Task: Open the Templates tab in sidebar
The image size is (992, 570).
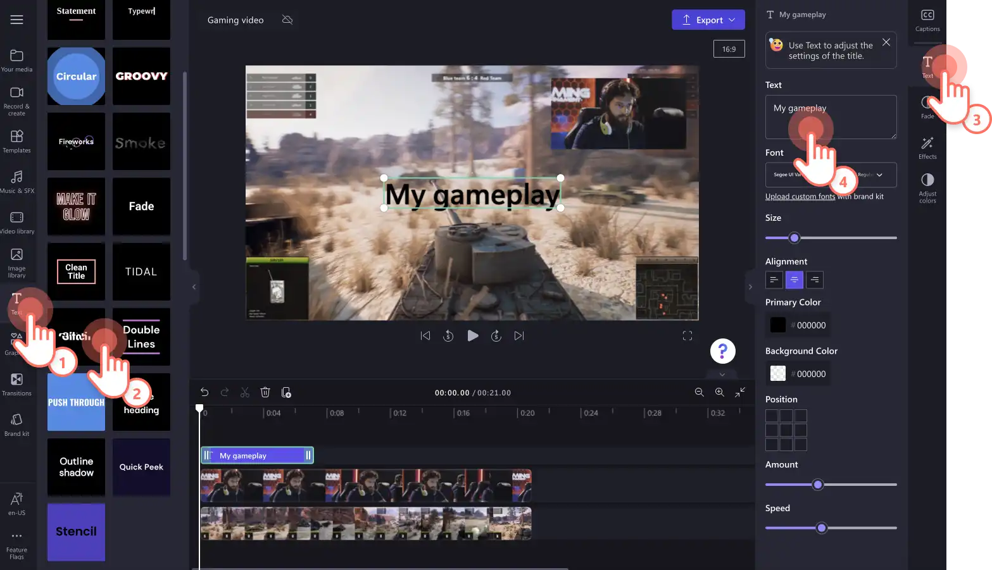Action: [x=16, y=141]
